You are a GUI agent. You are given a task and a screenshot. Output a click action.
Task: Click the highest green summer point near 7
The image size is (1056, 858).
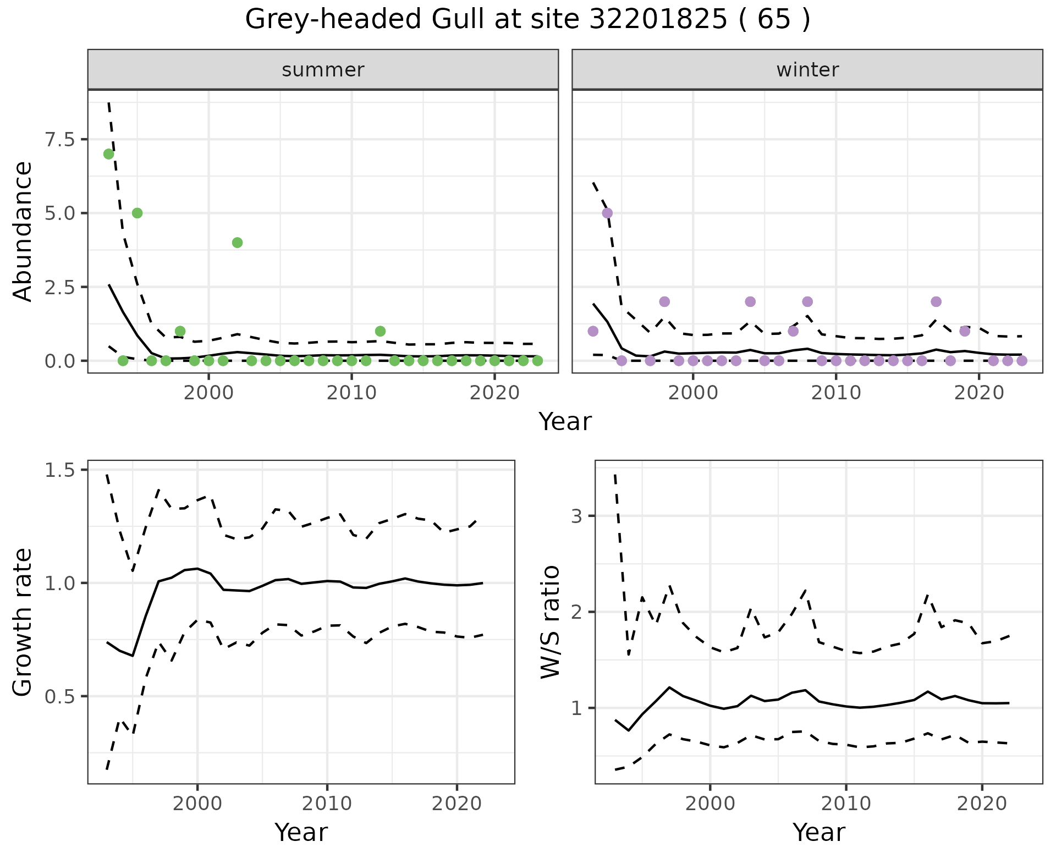click(109, 154)
